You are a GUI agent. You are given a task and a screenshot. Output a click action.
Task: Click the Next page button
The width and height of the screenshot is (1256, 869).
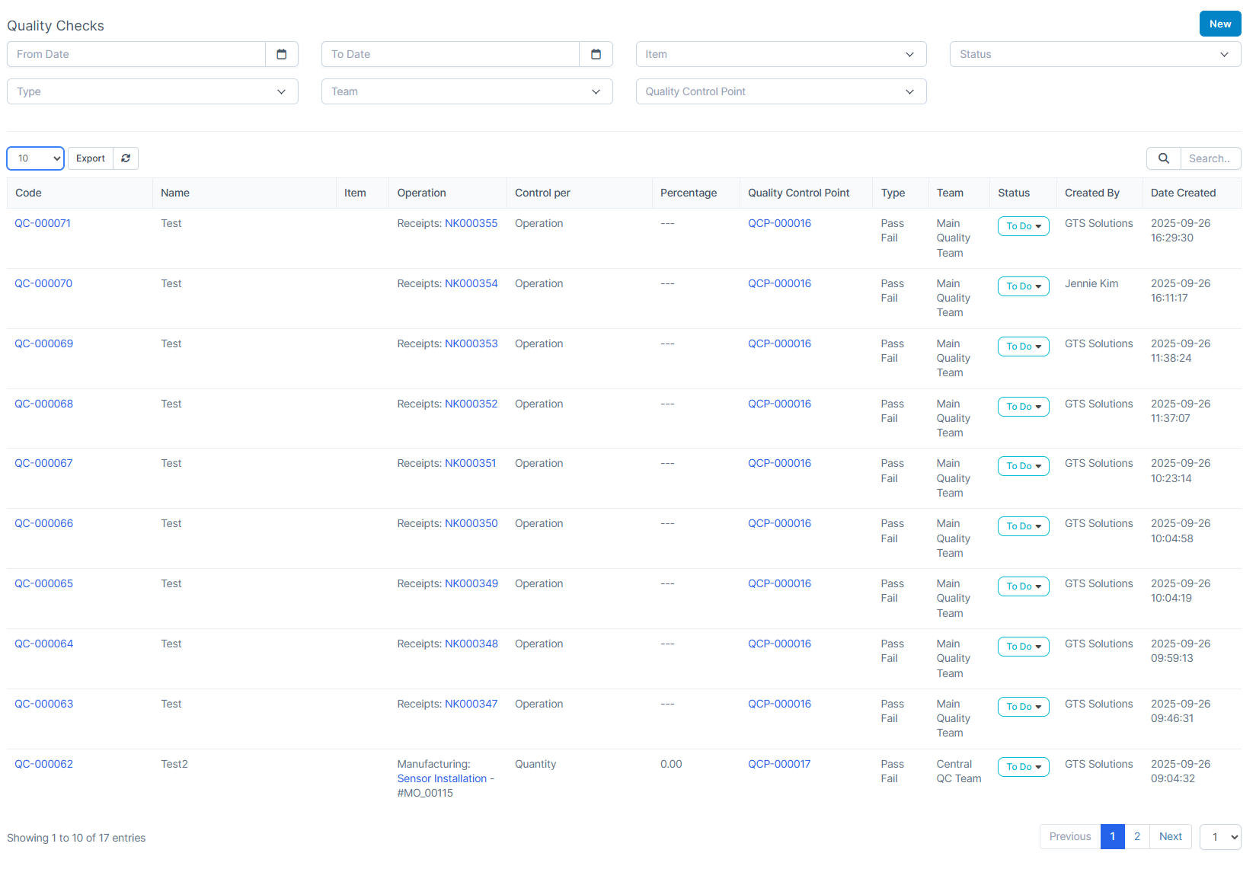(x=1170, y=836)
